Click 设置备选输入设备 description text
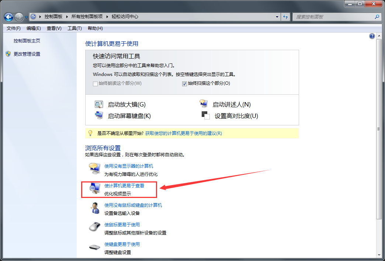The height and width of the screenshot is (261, 385). pyautogui.click(x=122, y=213)
